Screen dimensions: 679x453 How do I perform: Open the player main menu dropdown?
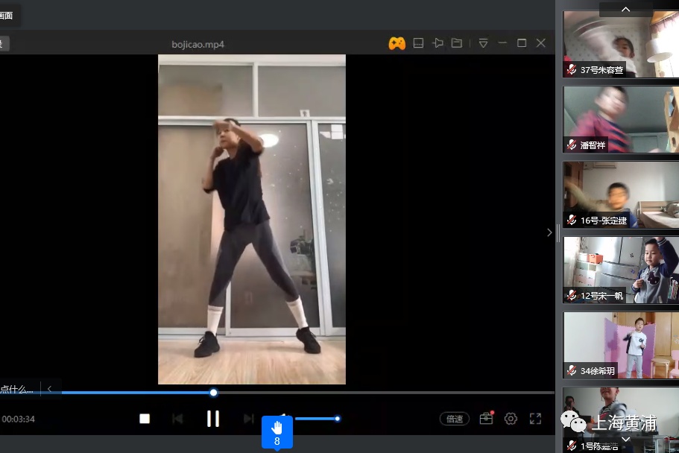tap(483, 43)
